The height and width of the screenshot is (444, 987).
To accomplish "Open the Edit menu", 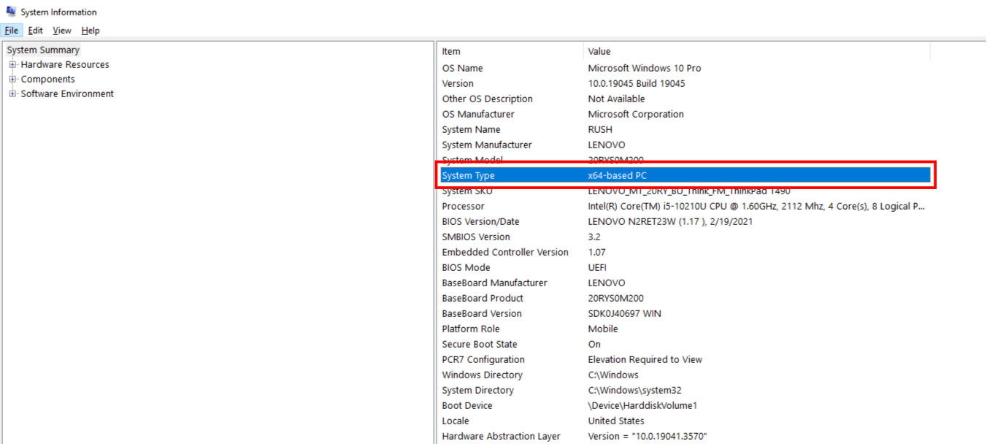I will tap(36, 31).
